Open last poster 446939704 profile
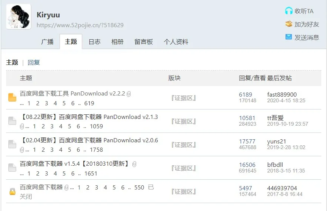The width and height of the screenshot is (327, 211). [282, 188]
